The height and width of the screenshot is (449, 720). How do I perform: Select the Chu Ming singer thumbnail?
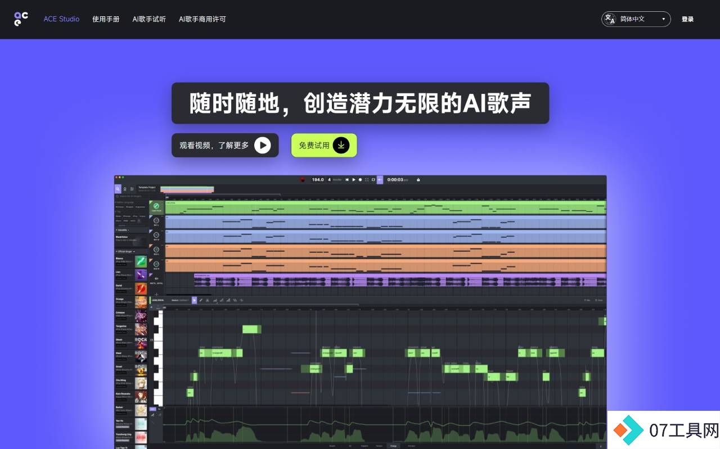(141, 383)
